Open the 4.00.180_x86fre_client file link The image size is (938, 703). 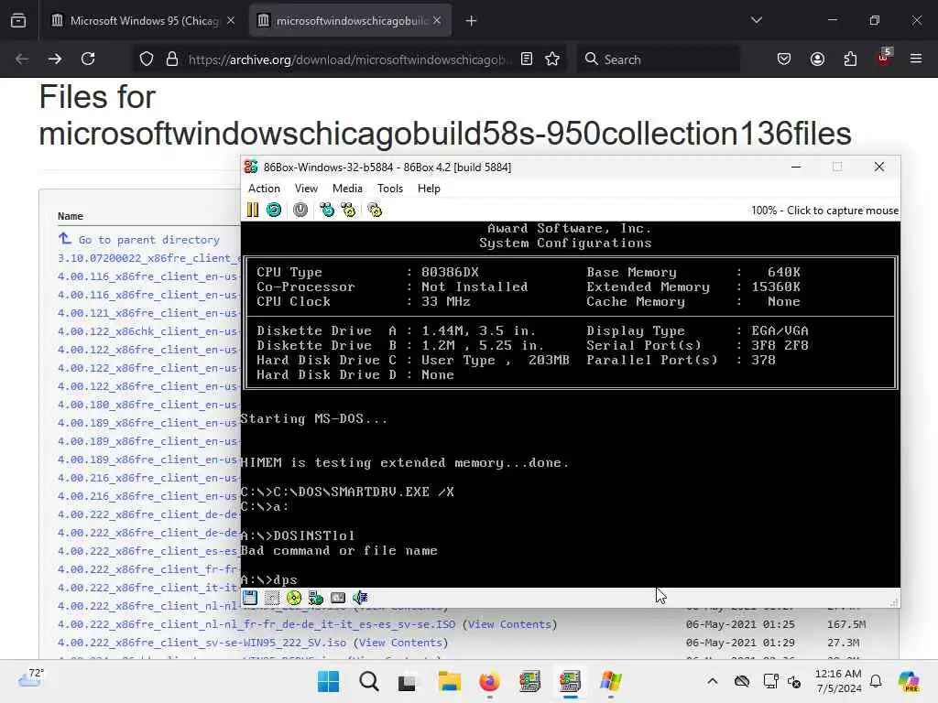149,405
